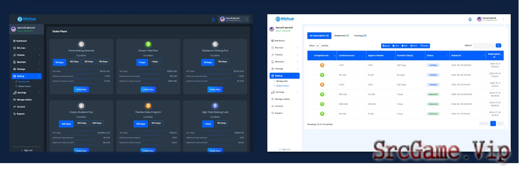Click Stake Now on Growth Yield Plan
The width and height of the screenshot is (519, 170).
tap(148, 90)
